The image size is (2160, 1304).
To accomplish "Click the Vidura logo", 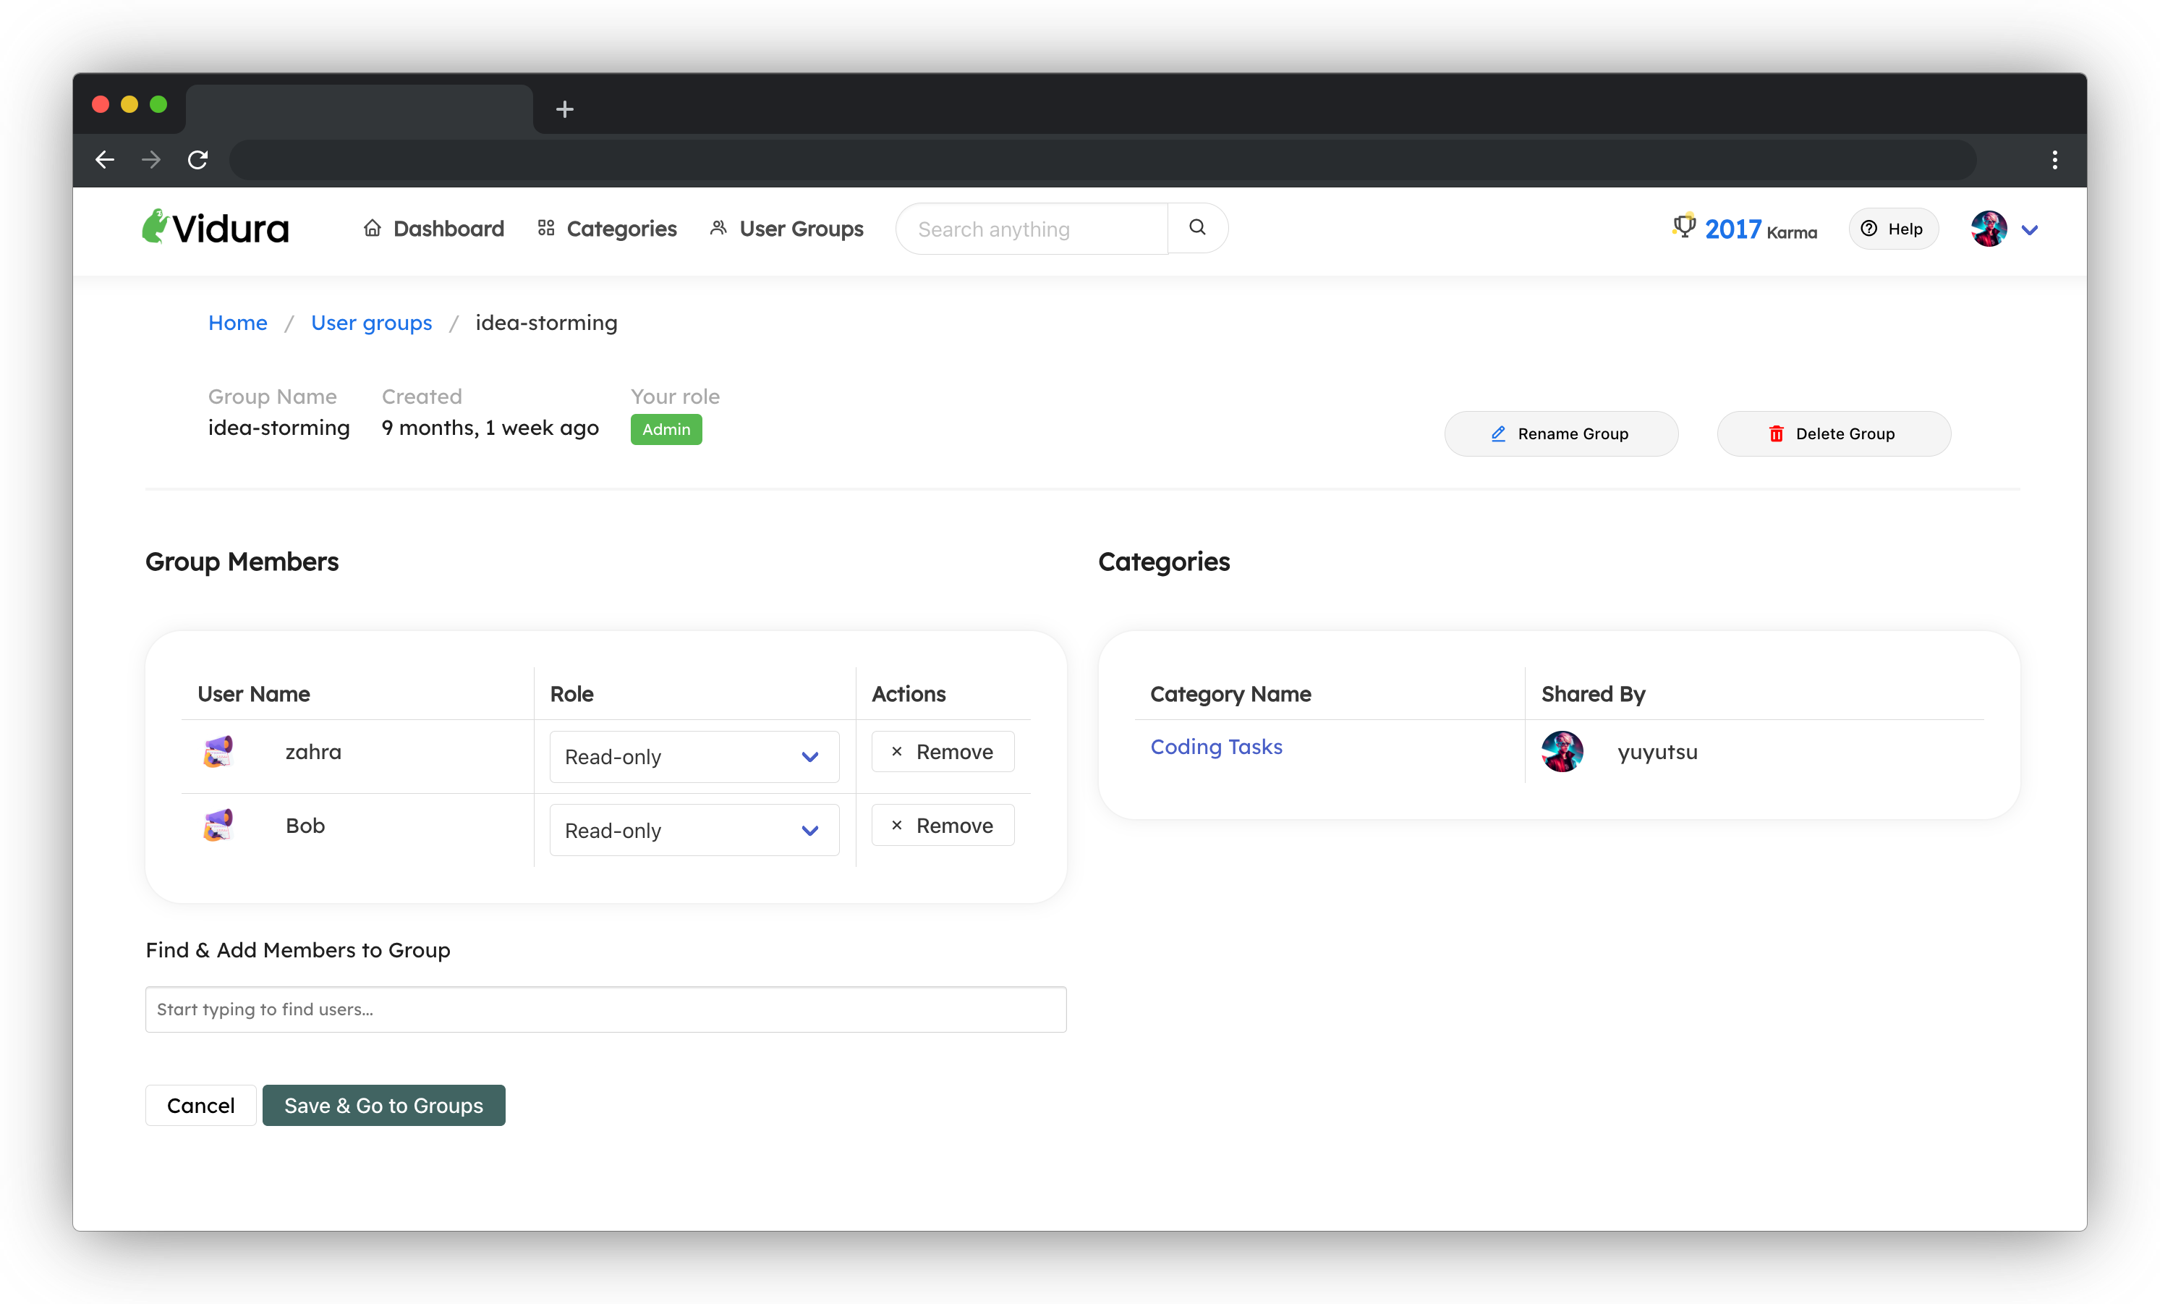I will pos(215,227).
